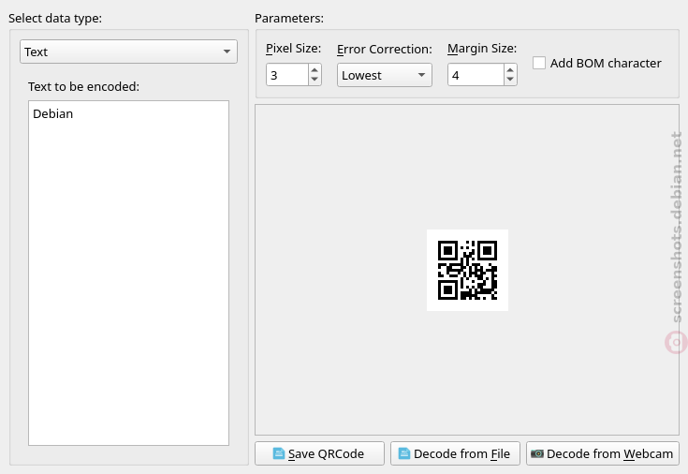Click the document icon on Save QRCode
Screen dimensions: 688x474
(279, 453)
